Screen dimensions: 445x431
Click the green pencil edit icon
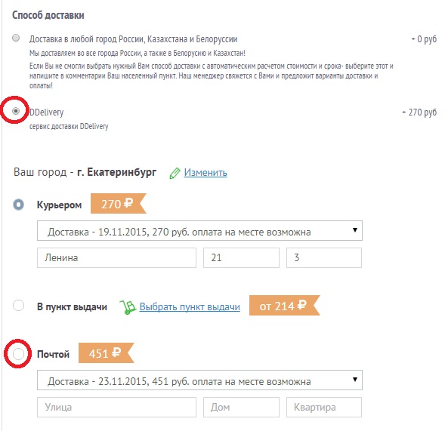click(175, 174)
